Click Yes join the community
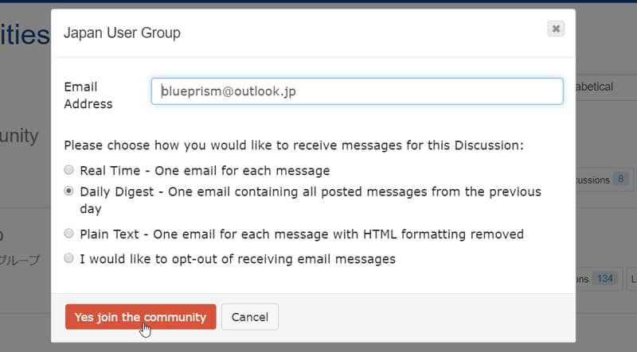The image size is (637, 352). coord(141,317)
